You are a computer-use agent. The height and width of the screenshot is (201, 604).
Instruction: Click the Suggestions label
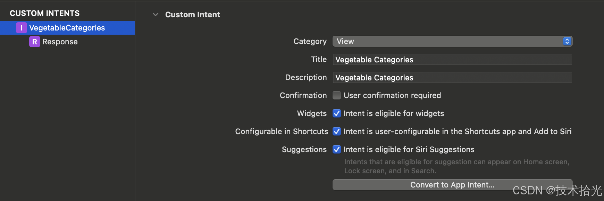click(x=304, y=149)
